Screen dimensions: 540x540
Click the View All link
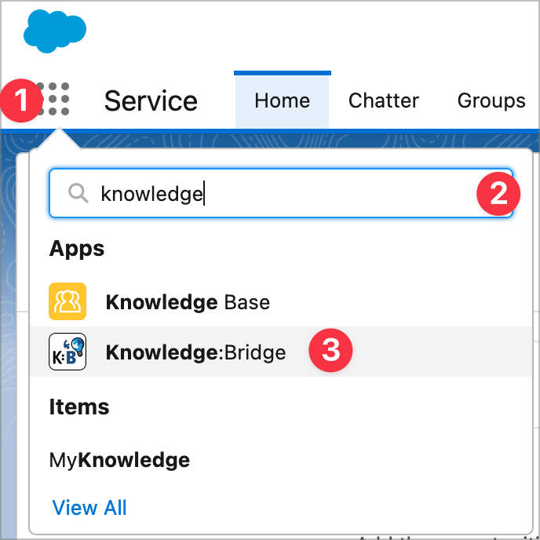(89, 508)
